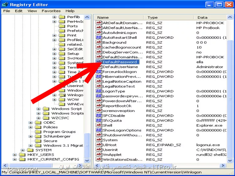This screenshot has width=235, height=176.
Task: Click the PowerdownAfter string value icon
Action: coord(99,101)
